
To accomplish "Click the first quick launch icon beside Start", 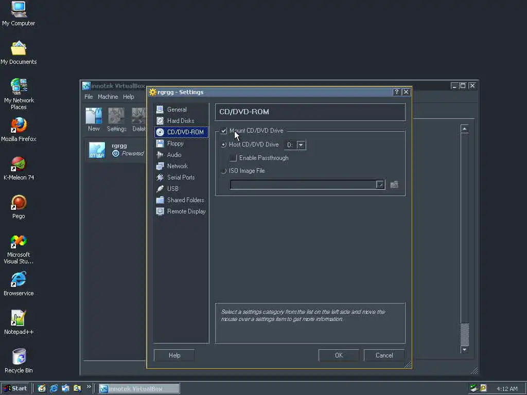I will (x=42, y=388).
